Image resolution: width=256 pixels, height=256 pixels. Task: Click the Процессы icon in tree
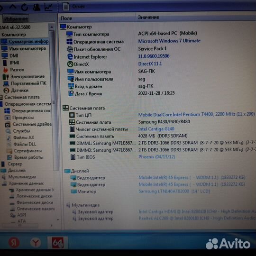point(8,118)
